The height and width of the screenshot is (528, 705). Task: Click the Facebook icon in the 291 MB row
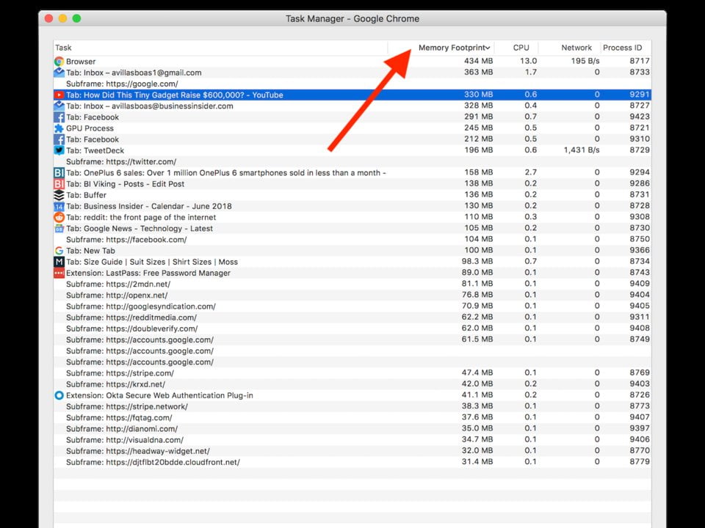pos(59,117)
